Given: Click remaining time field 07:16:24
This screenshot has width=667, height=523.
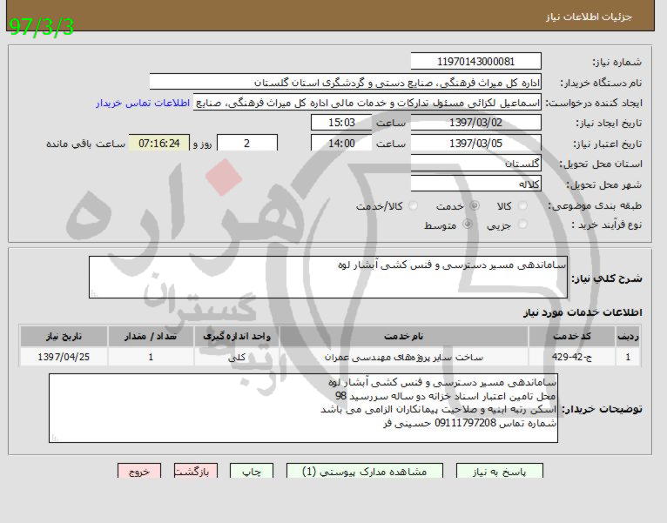Looking at the screenshot, I should point(159,143).
